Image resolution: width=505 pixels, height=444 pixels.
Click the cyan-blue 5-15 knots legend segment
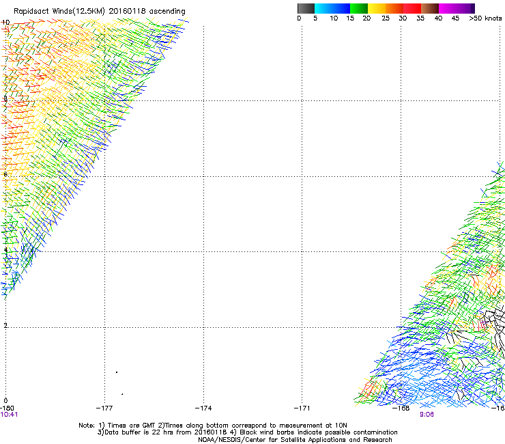pyautogui.click(x=332, y=8)
